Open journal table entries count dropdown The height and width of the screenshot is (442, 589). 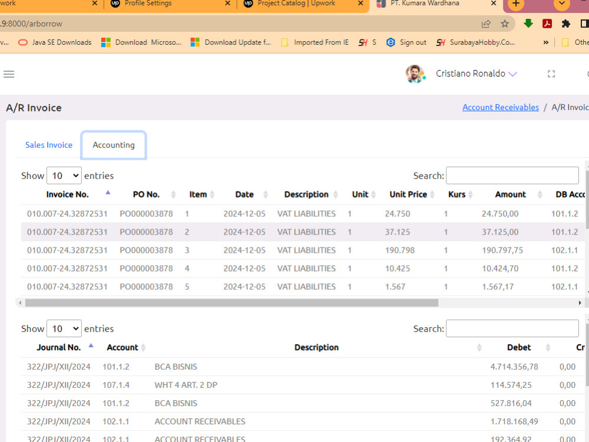tap(64, 328)
